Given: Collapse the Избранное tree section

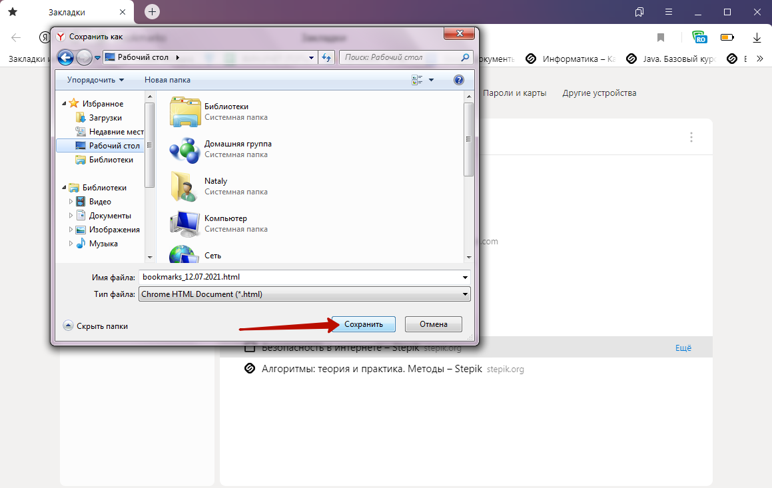Looking at the screenshot, I should (64, 104).
